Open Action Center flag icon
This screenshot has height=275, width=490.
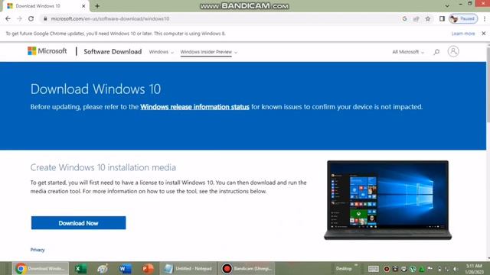430,269
